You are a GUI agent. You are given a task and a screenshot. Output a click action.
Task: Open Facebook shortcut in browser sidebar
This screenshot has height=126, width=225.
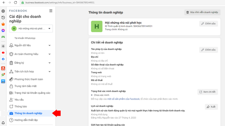pyautogui.click(x=3, y=59)
